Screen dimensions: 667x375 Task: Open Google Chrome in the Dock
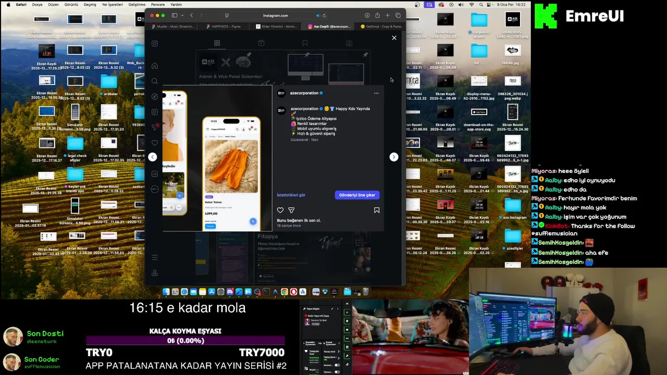pyautogui.click(x=285, y=292)
